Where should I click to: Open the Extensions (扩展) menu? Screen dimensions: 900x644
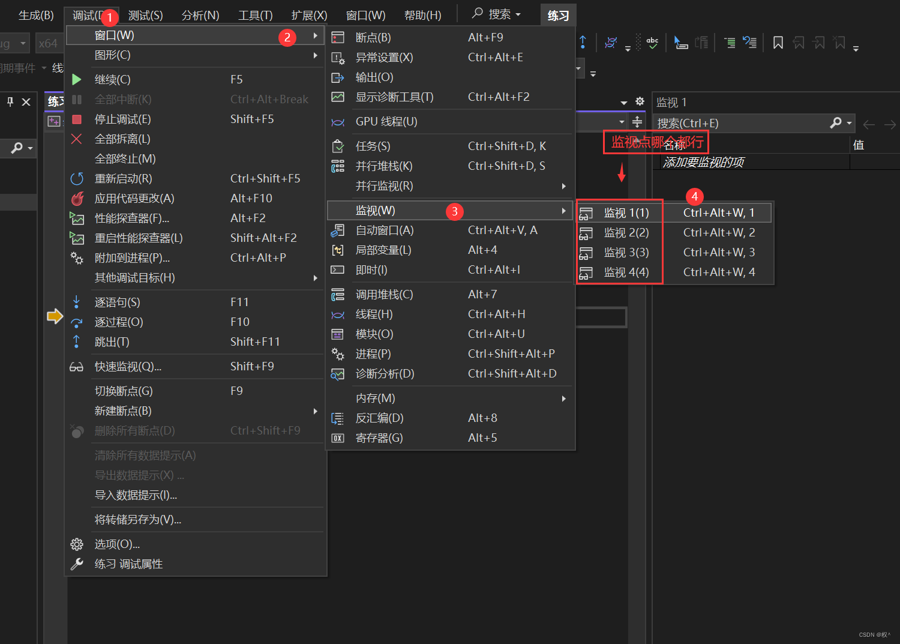tap(309, 15)
